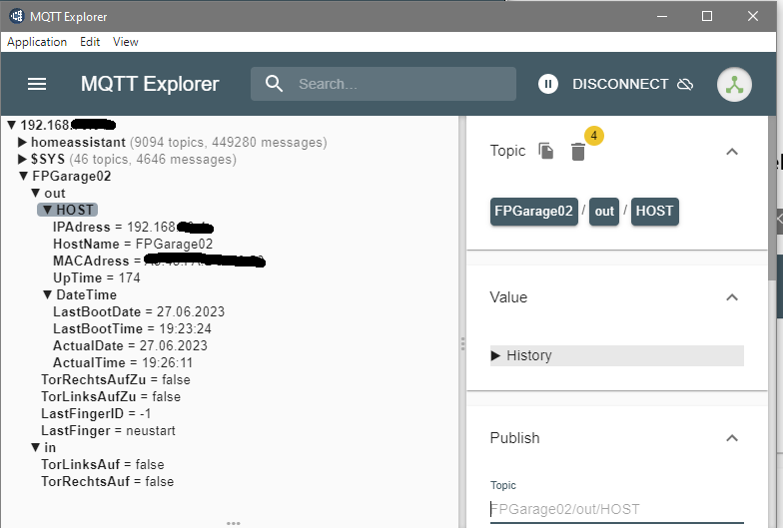Delete topic with trash bin icon

point(577,152)
